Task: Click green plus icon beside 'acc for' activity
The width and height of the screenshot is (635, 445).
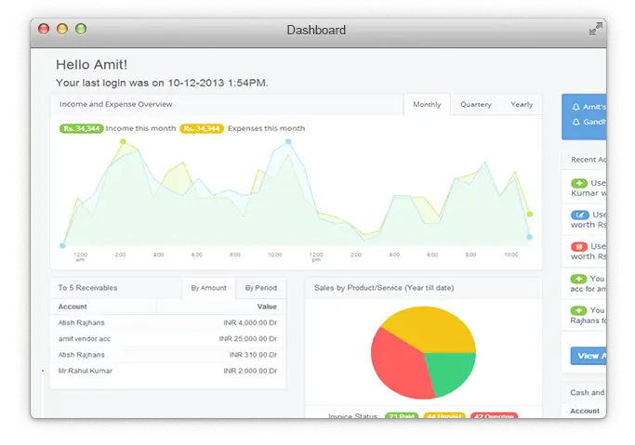Action: point(578,279)
